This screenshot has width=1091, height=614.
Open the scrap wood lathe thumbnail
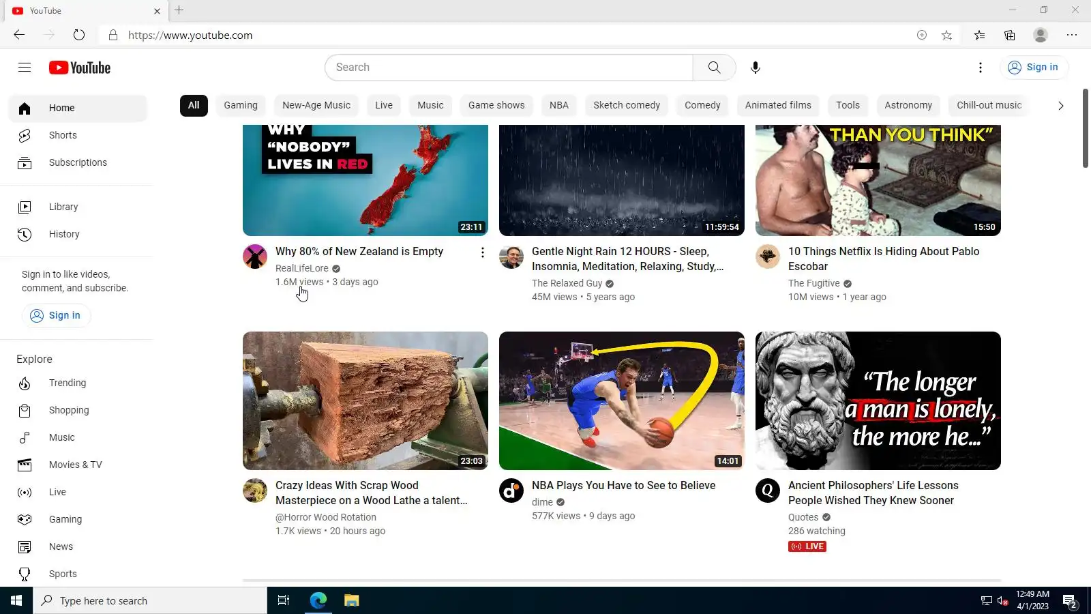point(365,400)
